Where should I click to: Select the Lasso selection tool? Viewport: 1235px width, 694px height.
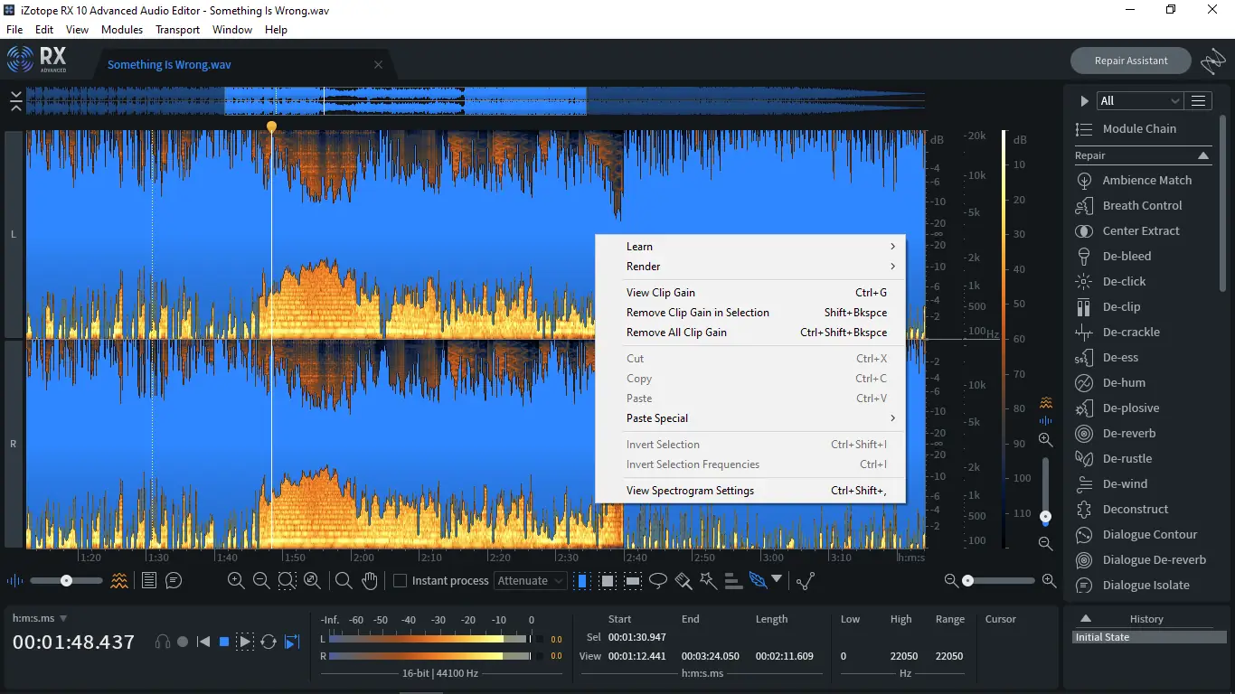coord(658,581)
